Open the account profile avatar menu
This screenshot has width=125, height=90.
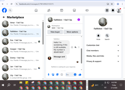[119, 10]
